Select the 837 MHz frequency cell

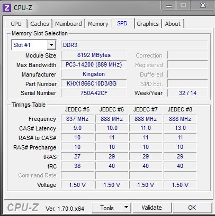pos(77,119)
